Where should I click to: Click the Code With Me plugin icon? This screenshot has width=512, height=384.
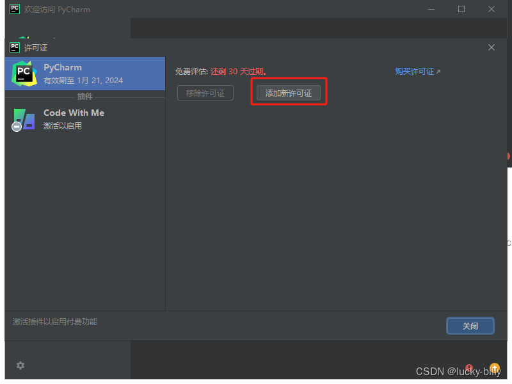coord(24,120)
